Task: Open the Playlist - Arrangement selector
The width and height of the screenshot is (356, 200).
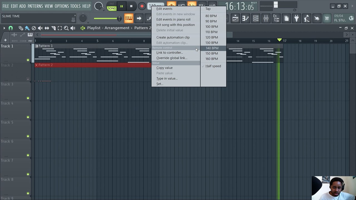Action: tap(108, 28)
